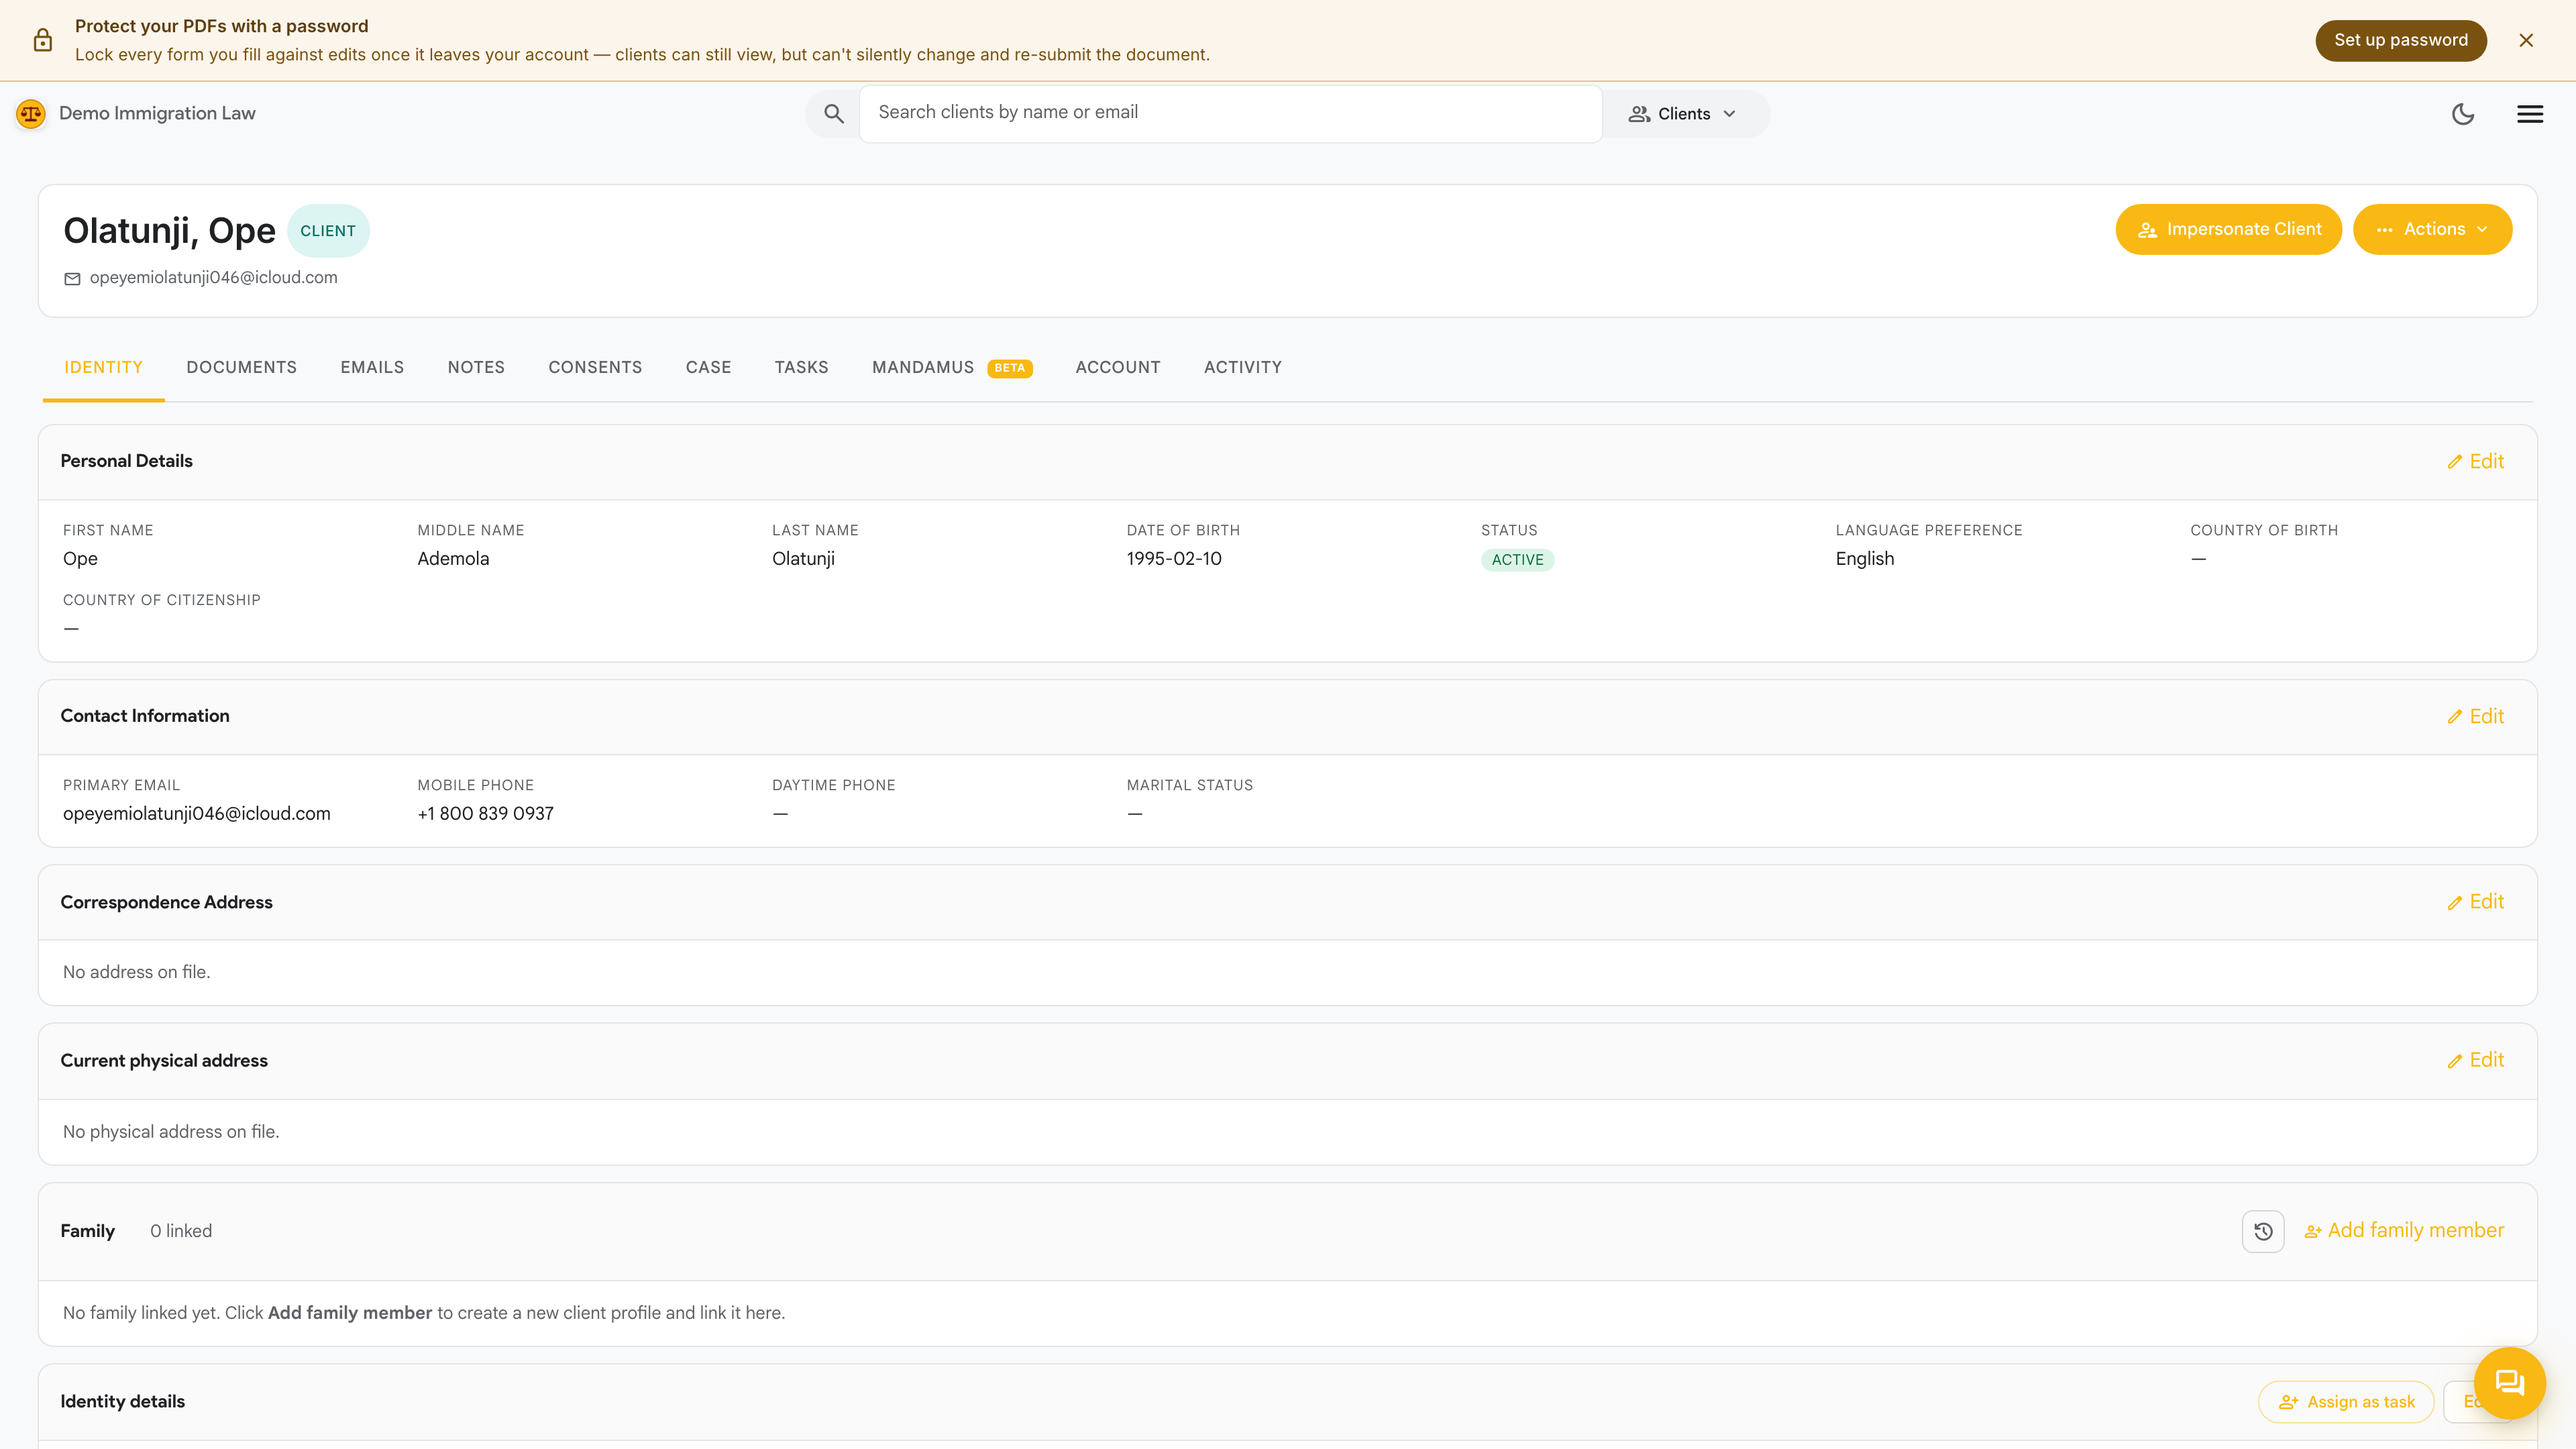This screenshot has width=2576, height=1449.
Task: Click the BETA badge on Mandamus
Action: point(1010,368)
